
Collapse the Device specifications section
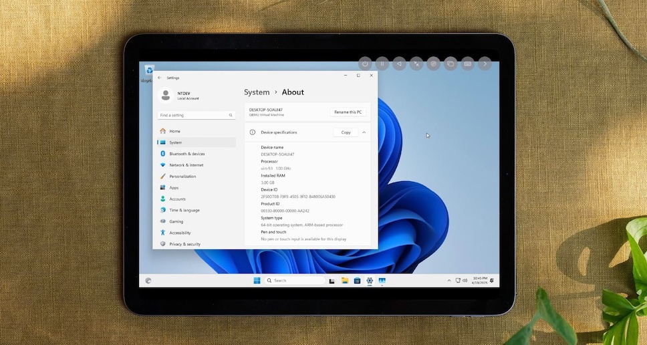(364, 132)
